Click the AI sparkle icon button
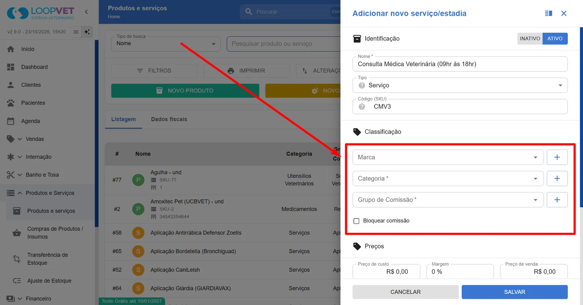Viewport: 583px width, 305px height. 87,32
